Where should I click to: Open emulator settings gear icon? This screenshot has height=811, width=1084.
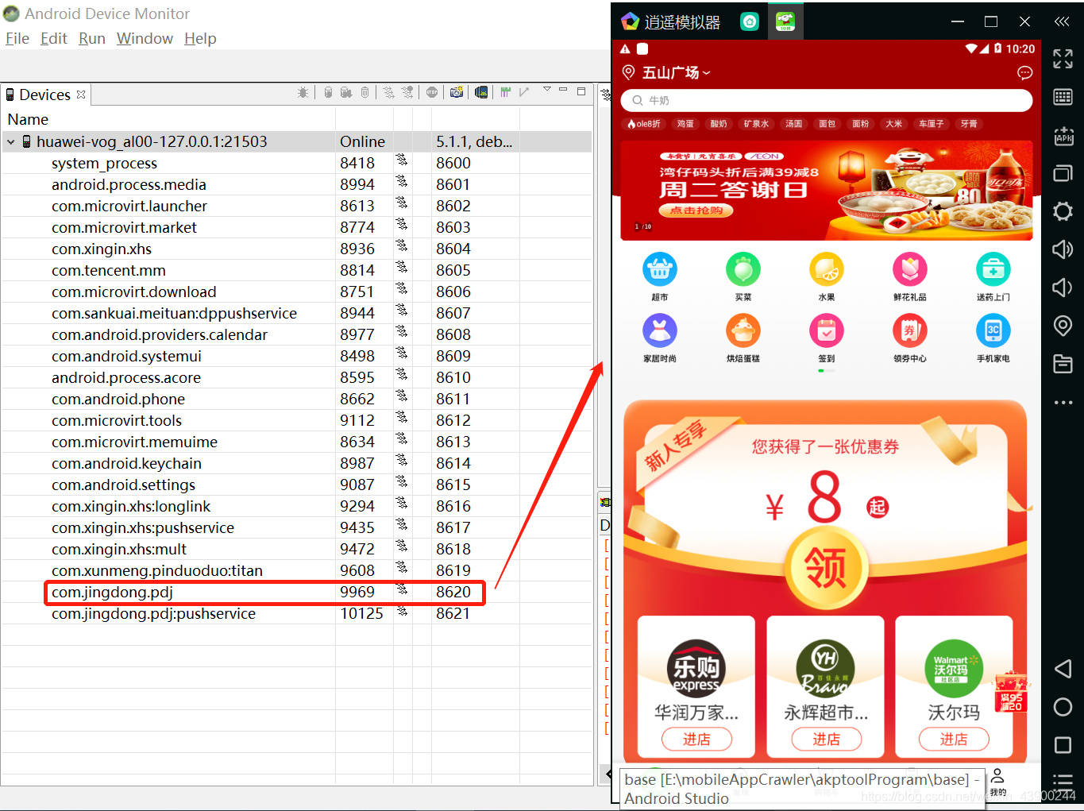click(x=1063, y=211)
